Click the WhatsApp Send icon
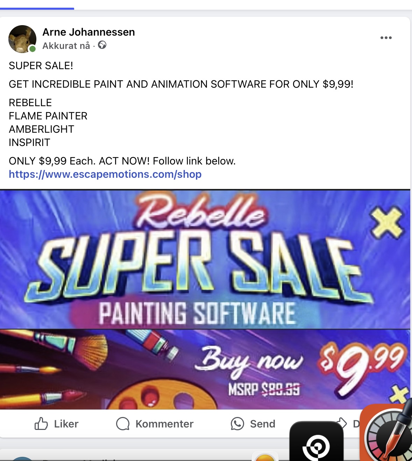The height and width of the screenshot is (461, 412). click(237, 424)
